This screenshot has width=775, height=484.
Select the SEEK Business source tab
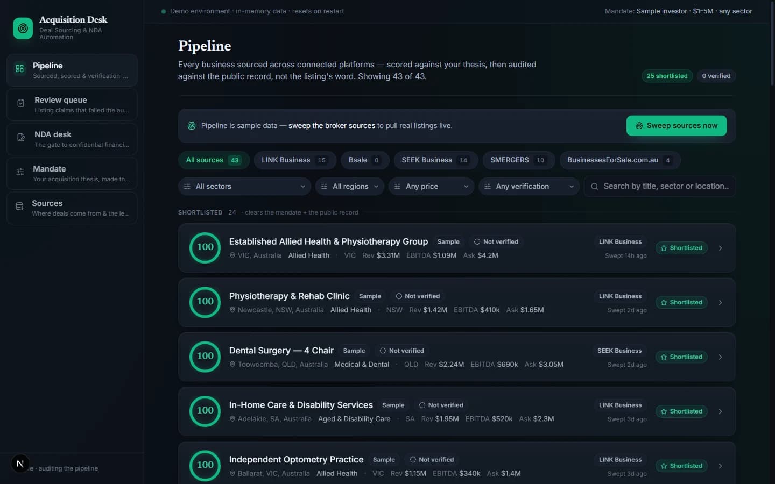(x=436, y=160)
